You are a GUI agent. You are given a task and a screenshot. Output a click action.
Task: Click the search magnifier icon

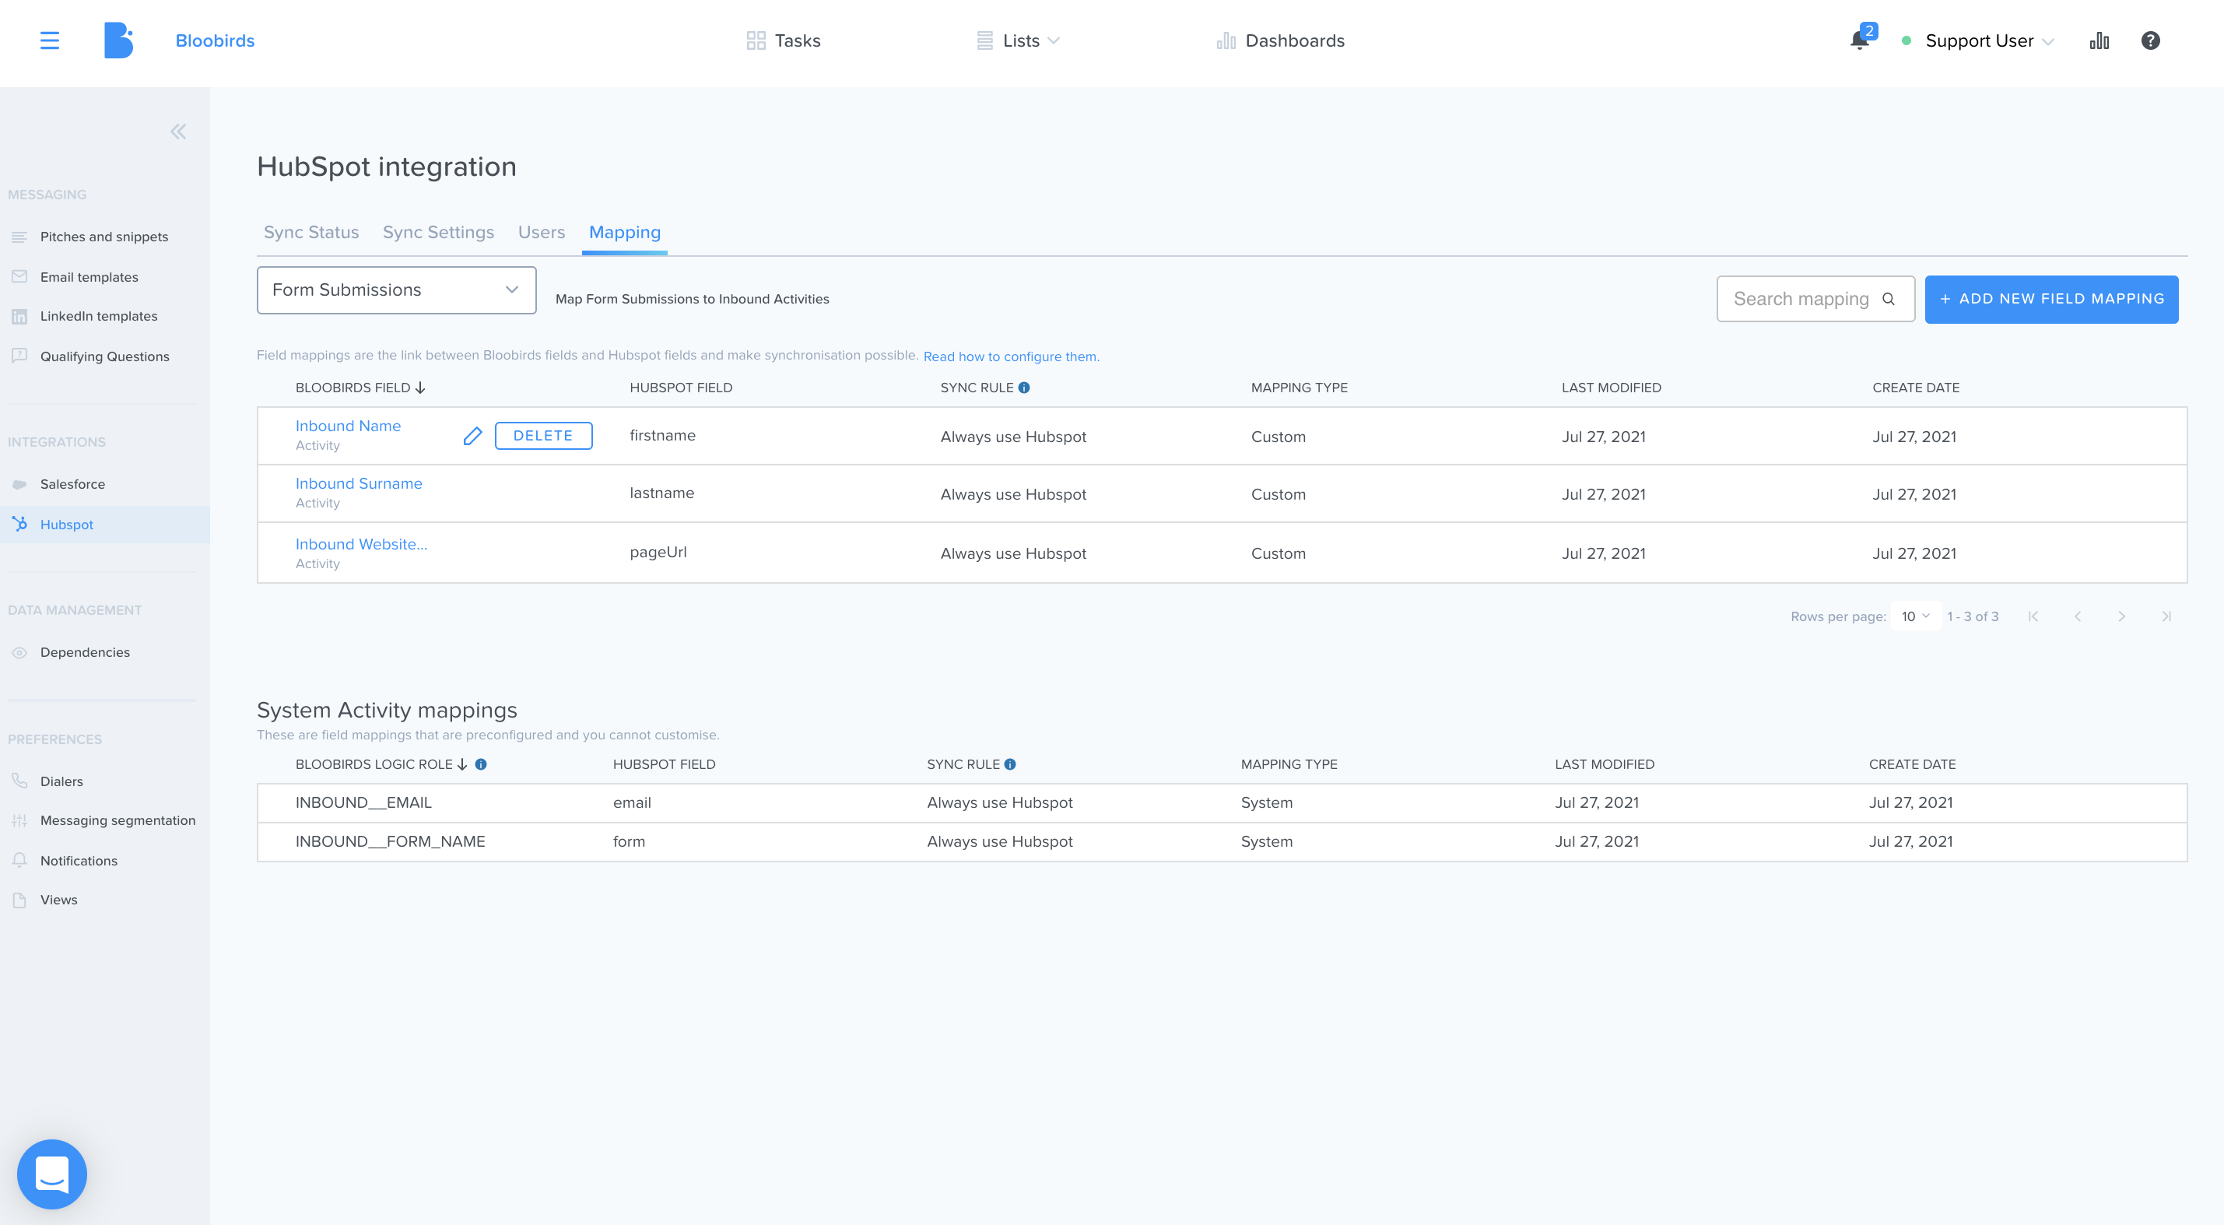click(x=1888, y=299)
